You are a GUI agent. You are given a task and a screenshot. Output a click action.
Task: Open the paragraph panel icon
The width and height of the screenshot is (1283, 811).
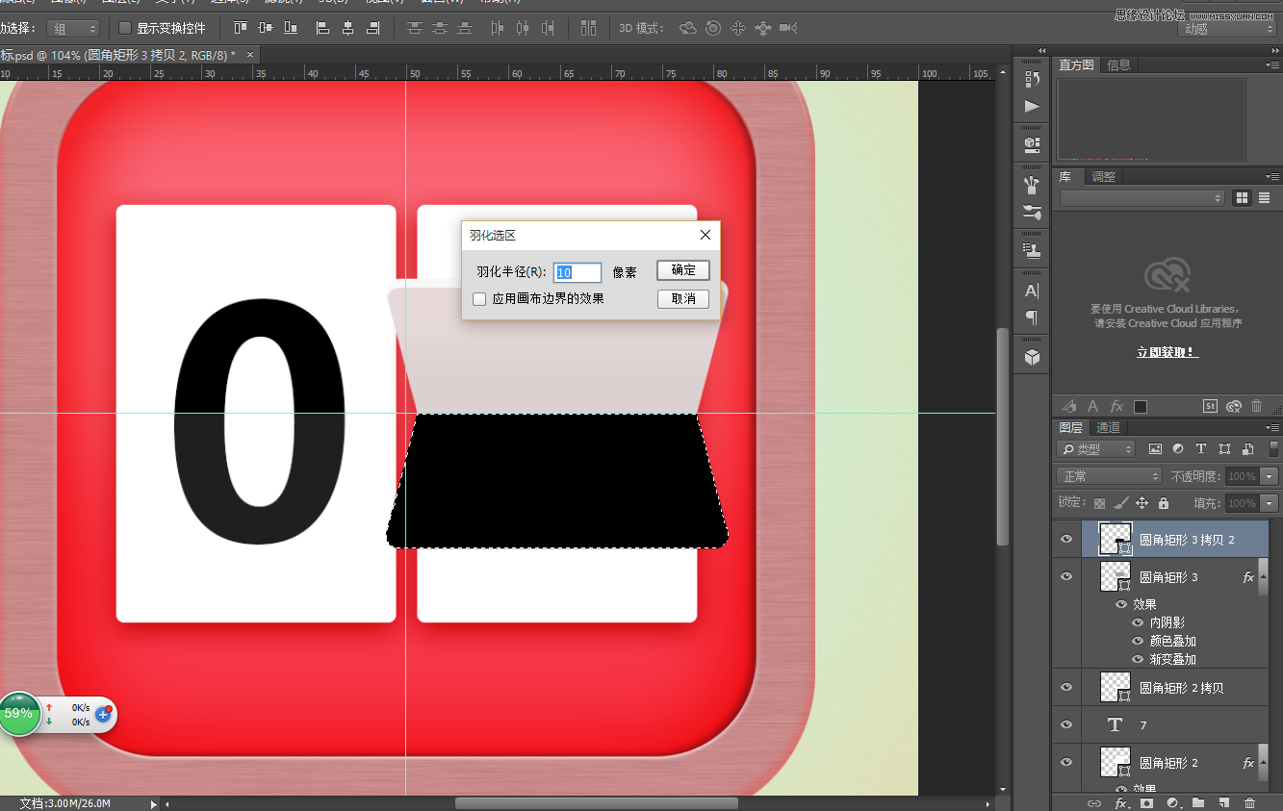(1032, 317)
